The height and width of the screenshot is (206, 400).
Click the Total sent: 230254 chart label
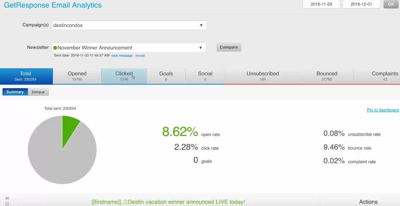[x=60, y=108]
